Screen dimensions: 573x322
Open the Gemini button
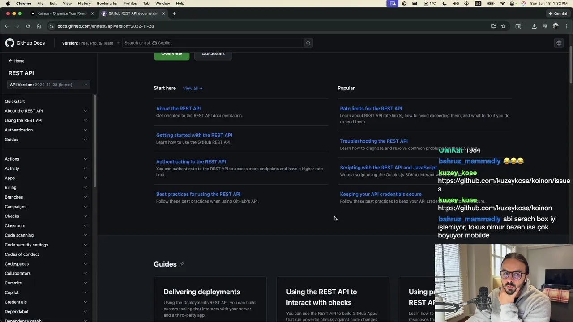click(558, 13)
